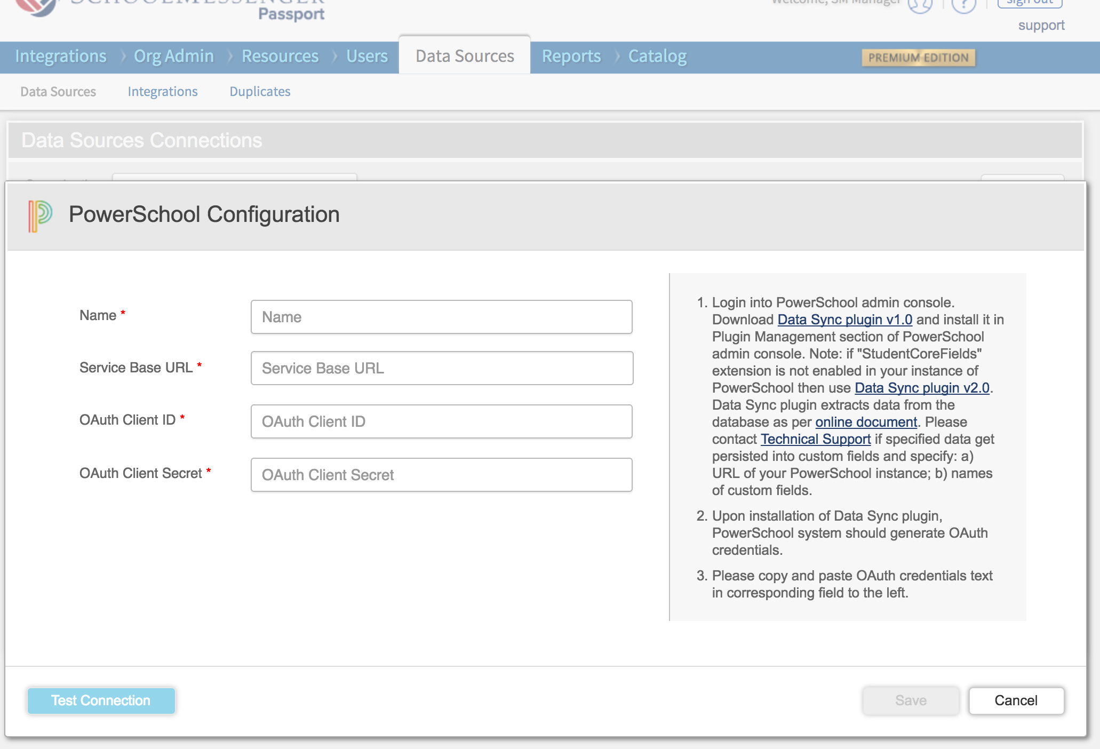
Task: Open the Catalog tab
Action: [657, 57]
